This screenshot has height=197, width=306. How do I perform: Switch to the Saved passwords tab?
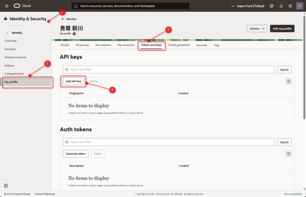pyautogui.click(x=179, y=45)
